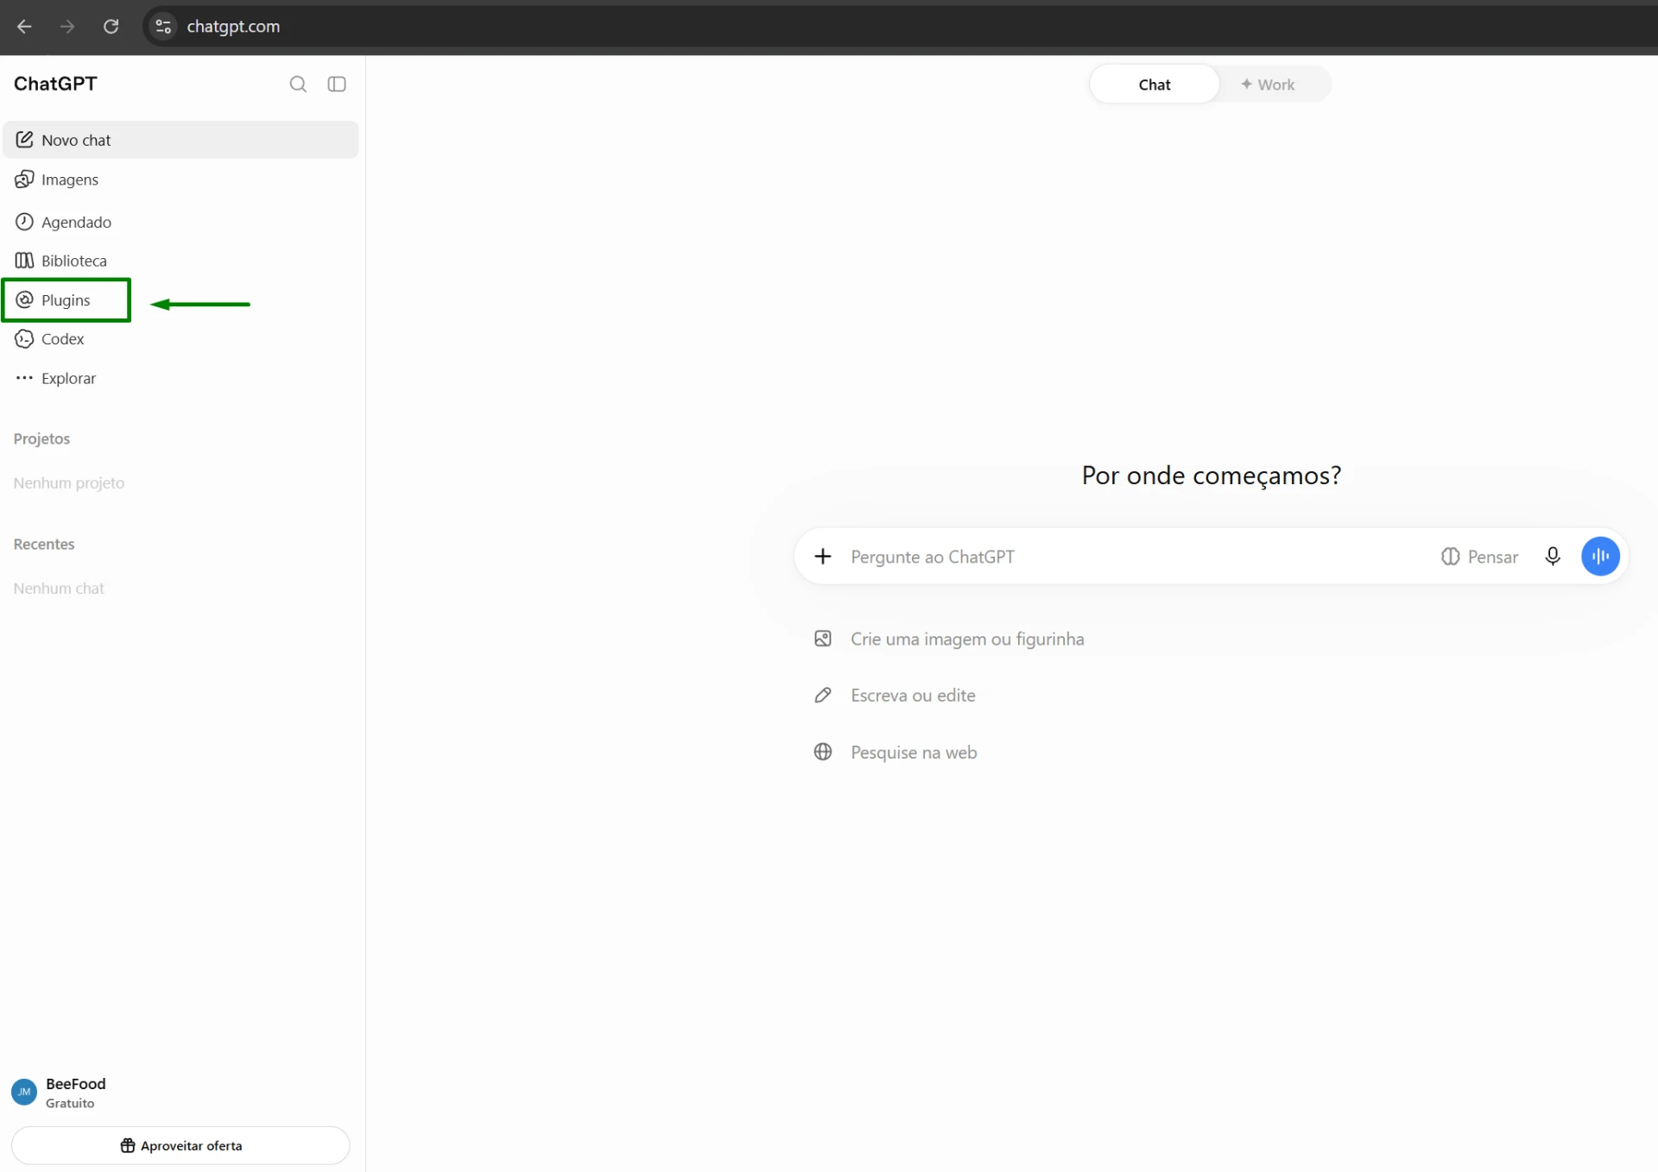The image size is (1658, 1172).
Task: Click the browser back arrow
Action: [x=24, y=27]
